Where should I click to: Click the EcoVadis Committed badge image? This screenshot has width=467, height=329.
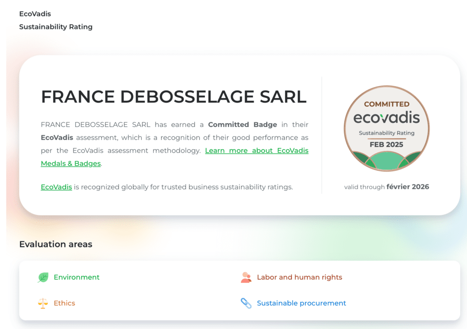[387, 128]
